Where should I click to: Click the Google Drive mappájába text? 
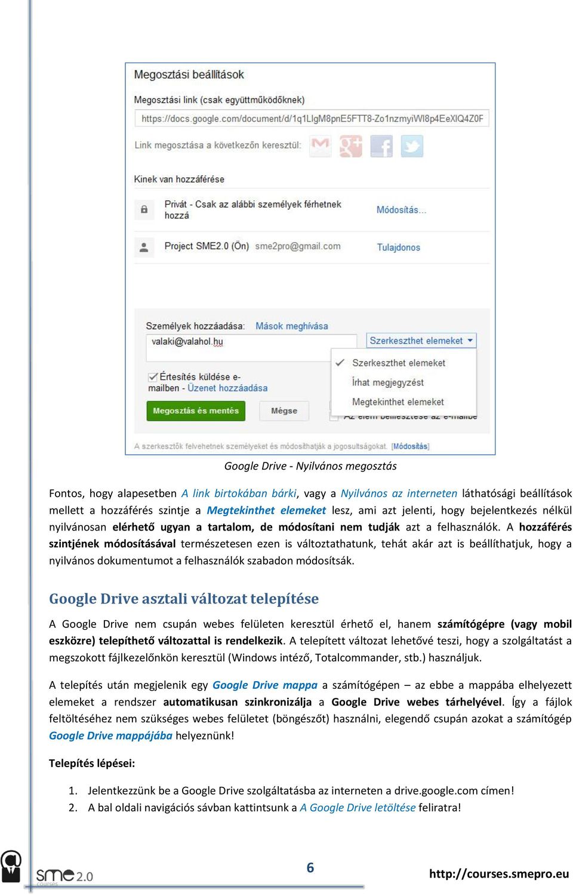coord(110,735)
